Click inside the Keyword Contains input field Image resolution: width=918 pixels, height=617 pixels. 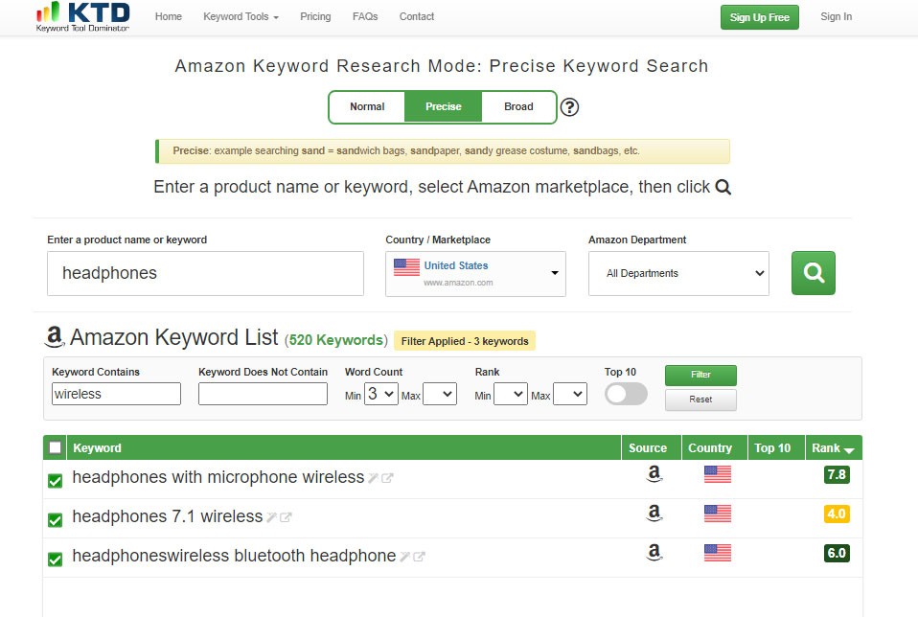[116, 394]
